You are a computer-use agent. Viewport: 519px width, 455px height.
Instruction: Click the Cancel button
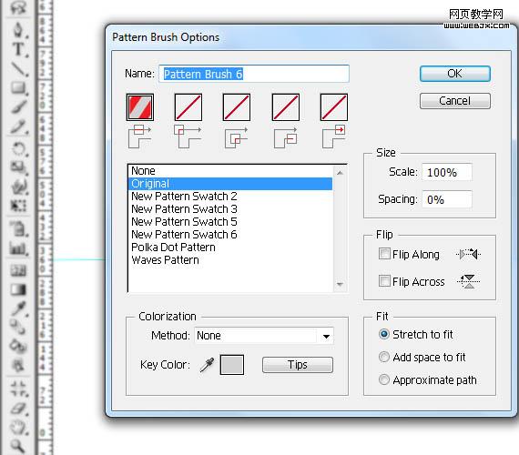coord(455,101)
